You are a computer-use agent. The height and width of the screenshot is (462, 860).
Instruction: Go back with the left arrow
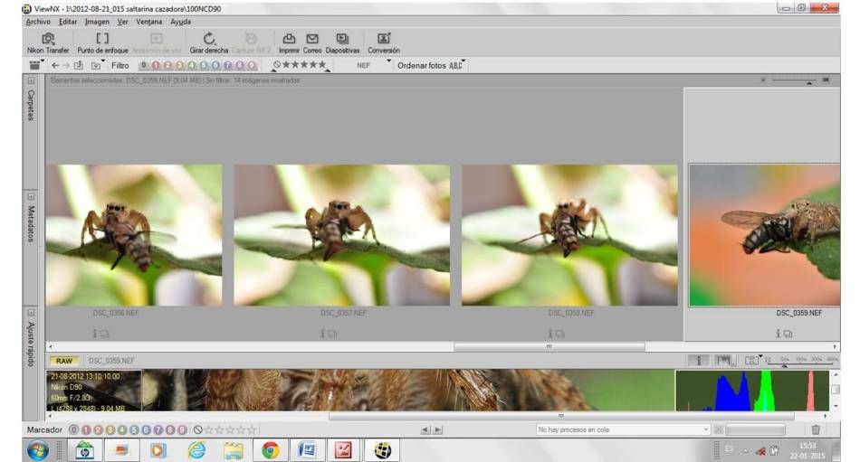[55, 65]
